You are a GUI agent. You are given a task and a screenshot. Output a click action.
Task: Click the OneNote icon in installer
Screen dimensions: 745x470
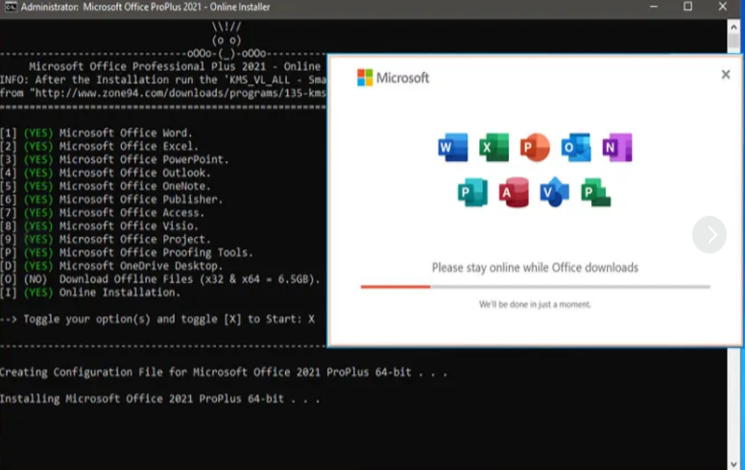[x=616, y=148]
